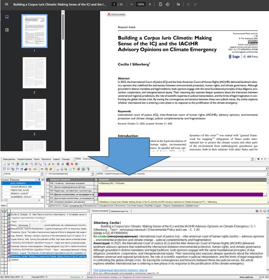Check the selection box for record 1
Viewport: 269px width, 280px height.
tap(6, 215)
